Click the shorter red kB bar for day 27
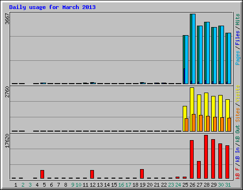The width and height of the screenshot is (243, 190). pyautogui.click(x=199, y=170)
